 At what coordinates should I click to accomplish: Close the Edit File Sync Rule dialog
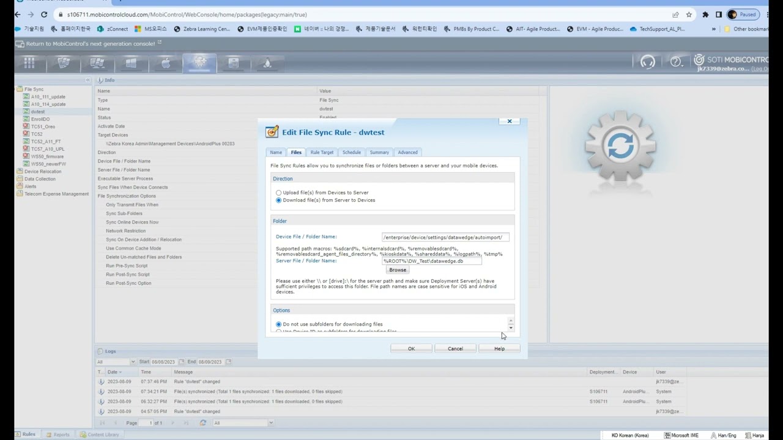[x=509, y=121]
